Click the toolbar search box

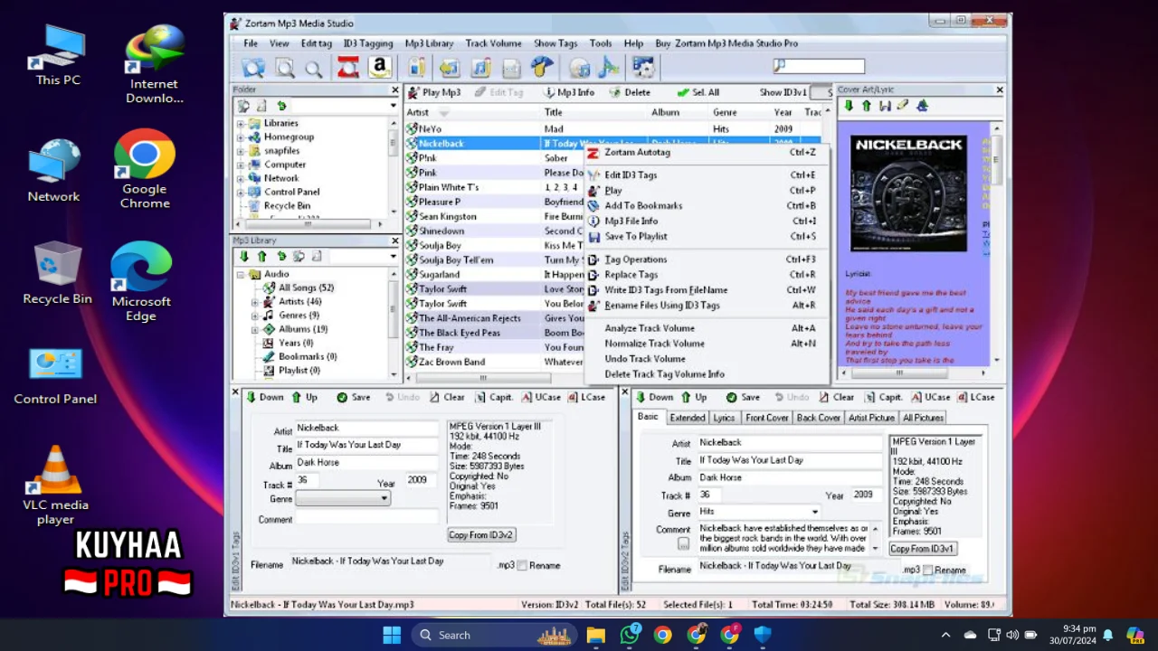819,66
